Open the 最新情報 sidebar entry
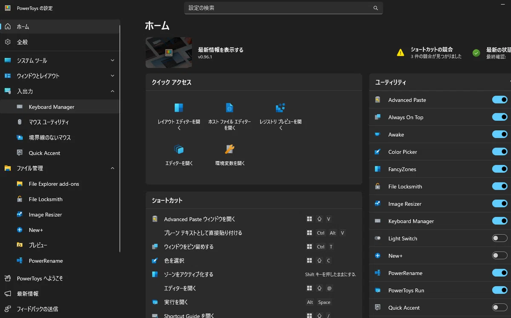 pyautogui.click(x=60, y=294)
